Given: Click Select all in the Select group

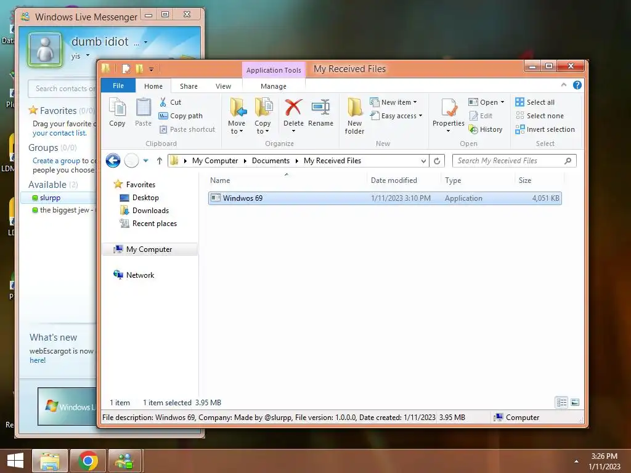Looking at the screenshot, I should 535,102.
